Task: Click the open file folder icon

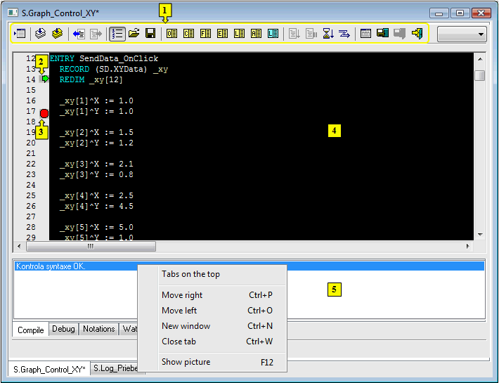Action: click(134, 33)
